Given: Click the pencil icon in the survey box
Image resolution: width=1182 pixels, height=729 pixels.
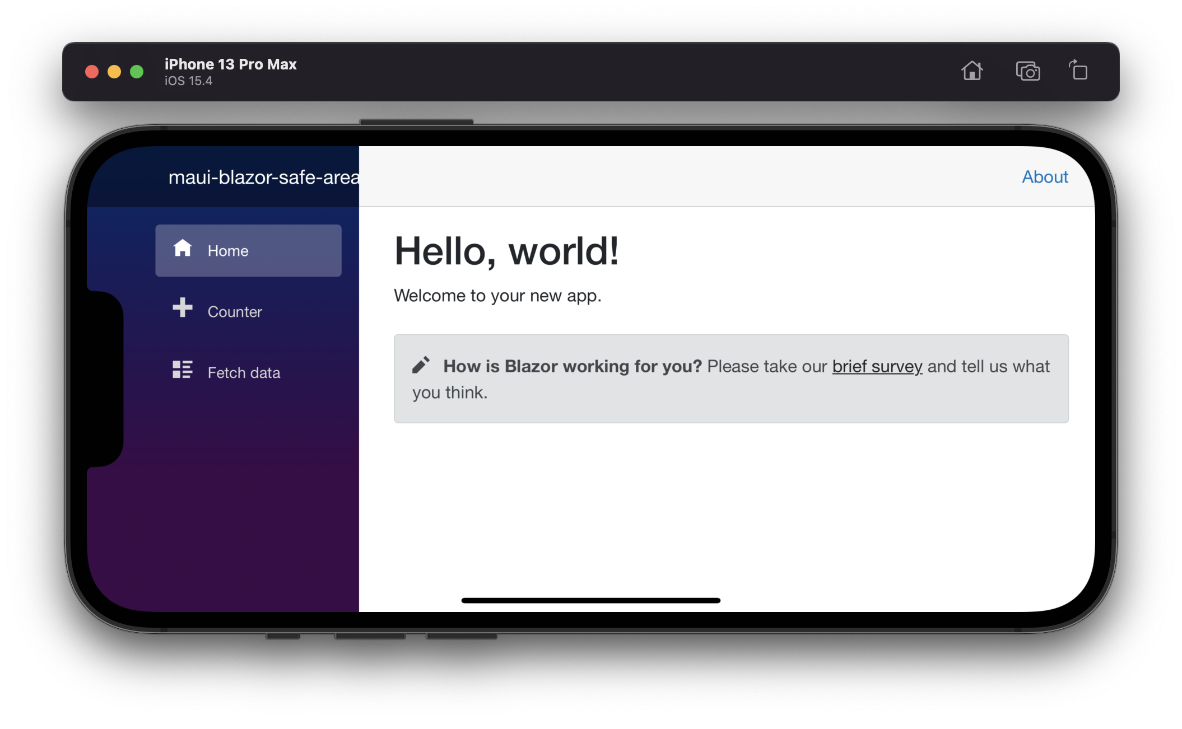Looking at the screenshot, I should [x=421, y=365].
